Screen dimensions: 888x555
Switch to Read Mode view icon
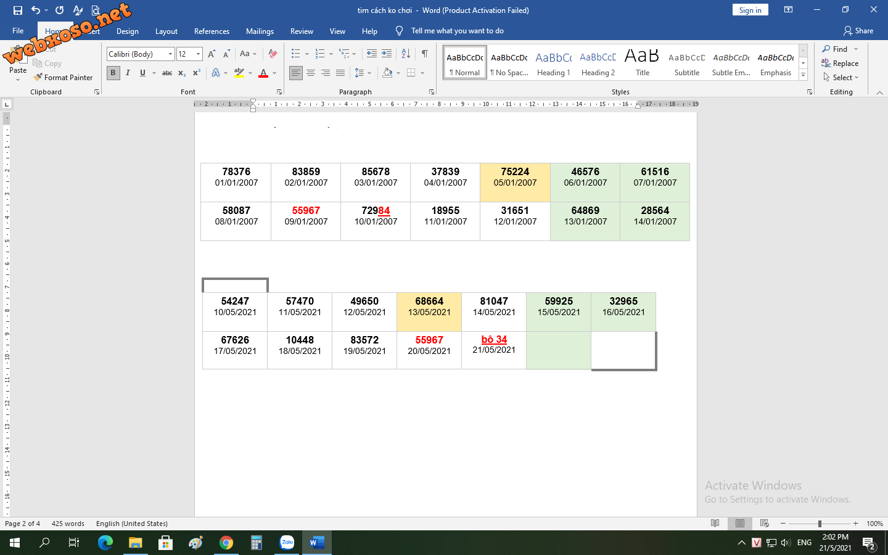click(x=715, y=524)
